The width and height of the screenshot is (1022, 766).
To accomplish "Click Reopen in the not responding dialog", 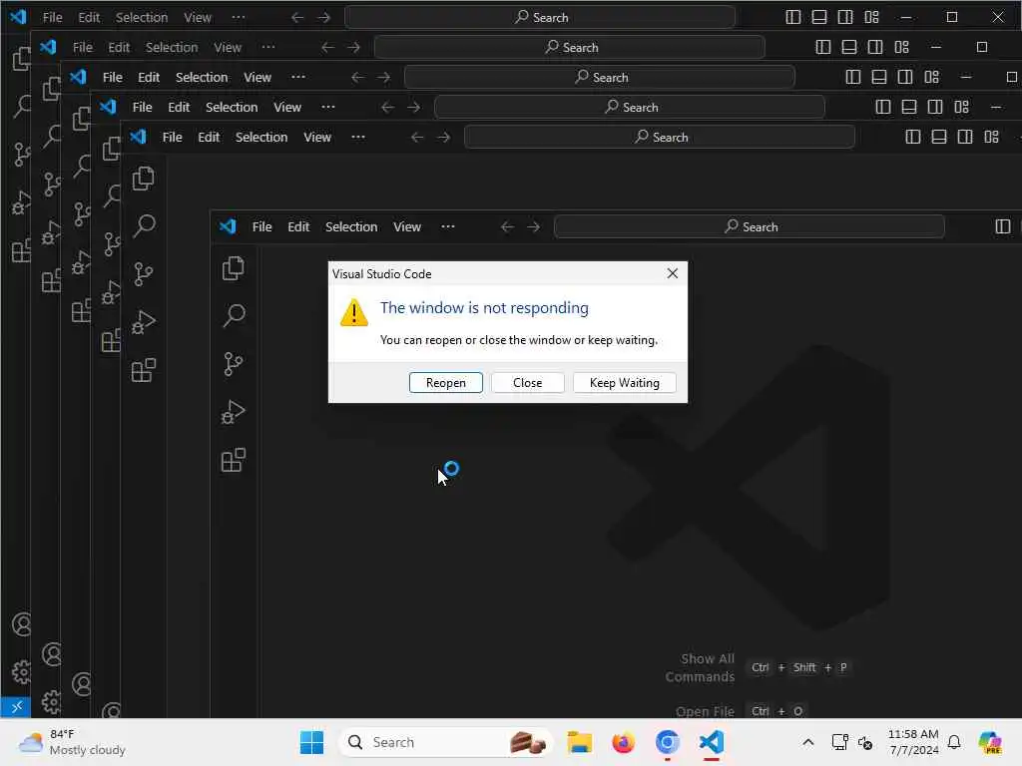I will 446,383.
